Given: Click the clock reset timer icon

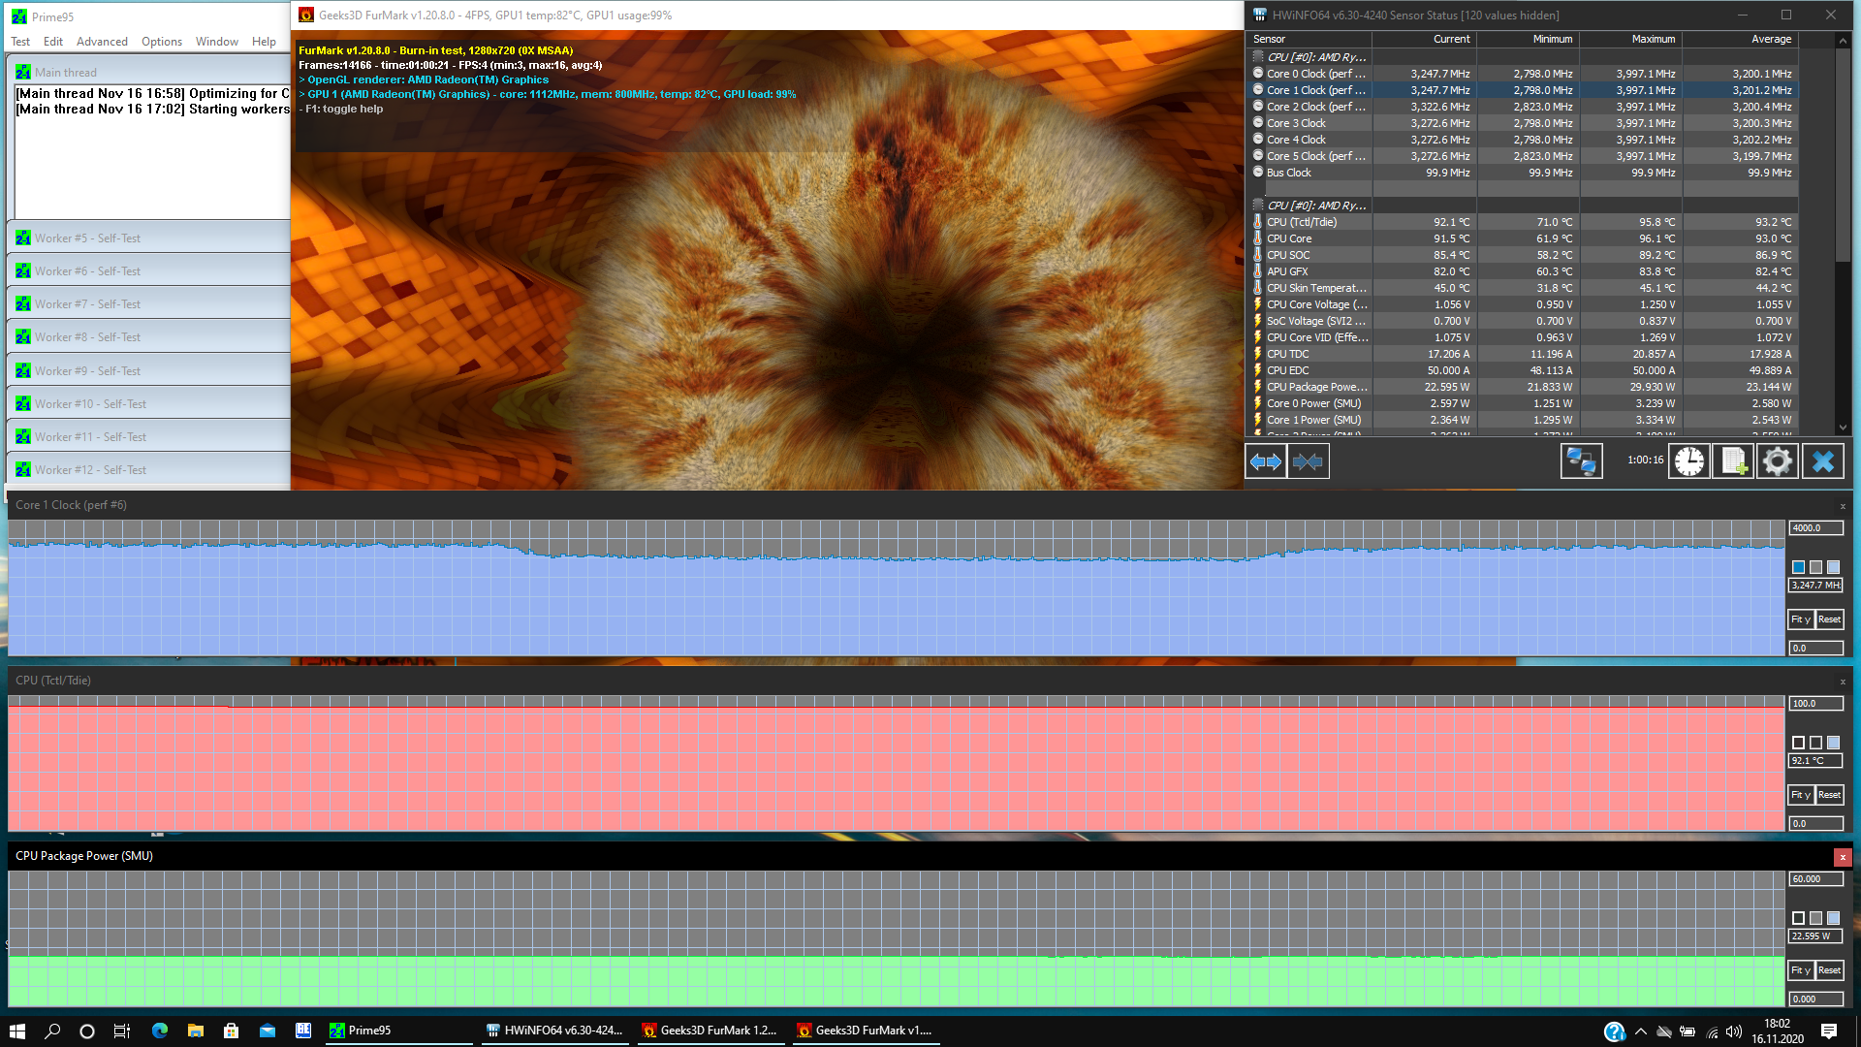Looking at the screenshot, I should click(1689, 461).
